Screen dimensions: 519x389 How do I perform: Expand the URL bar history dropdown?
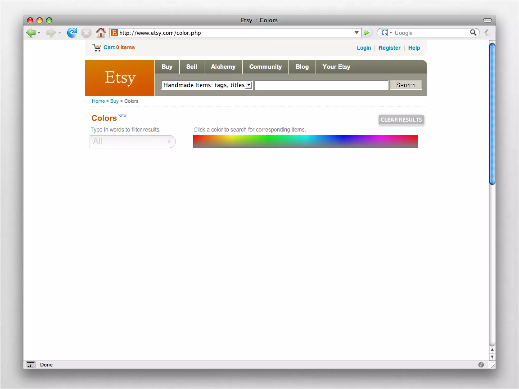pos(357,33)
